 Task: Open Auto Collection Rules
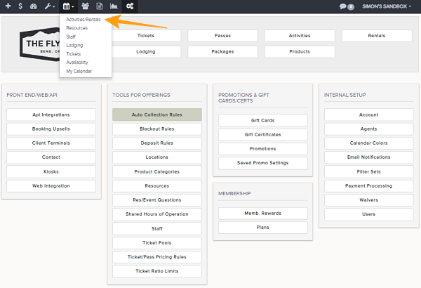coord(156,114)
